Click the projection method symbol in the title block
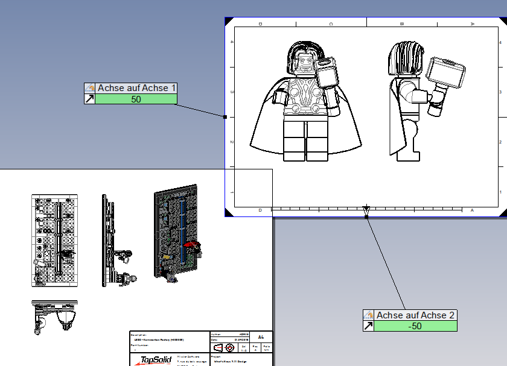The width and height of the screenshot is (507, 366). pyautogui.click(x=224, y=348)
